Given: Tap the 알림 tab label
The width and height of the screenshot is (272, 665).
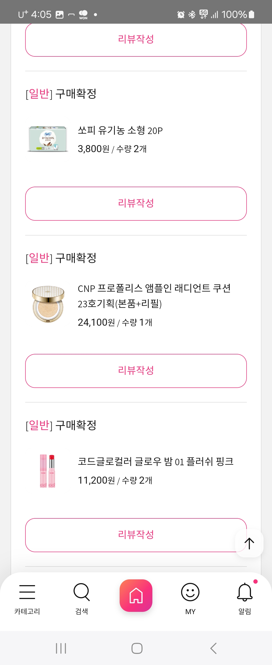Looking at the screenshot, I should (244, 611).
